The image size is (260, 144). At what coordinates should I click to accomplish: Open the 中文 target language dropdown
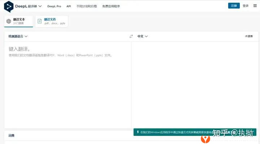[143, 36]
